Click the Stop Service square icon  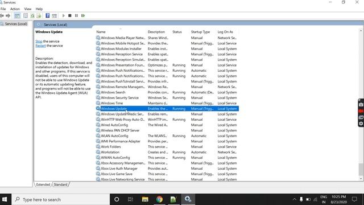[x=69, y=15]
